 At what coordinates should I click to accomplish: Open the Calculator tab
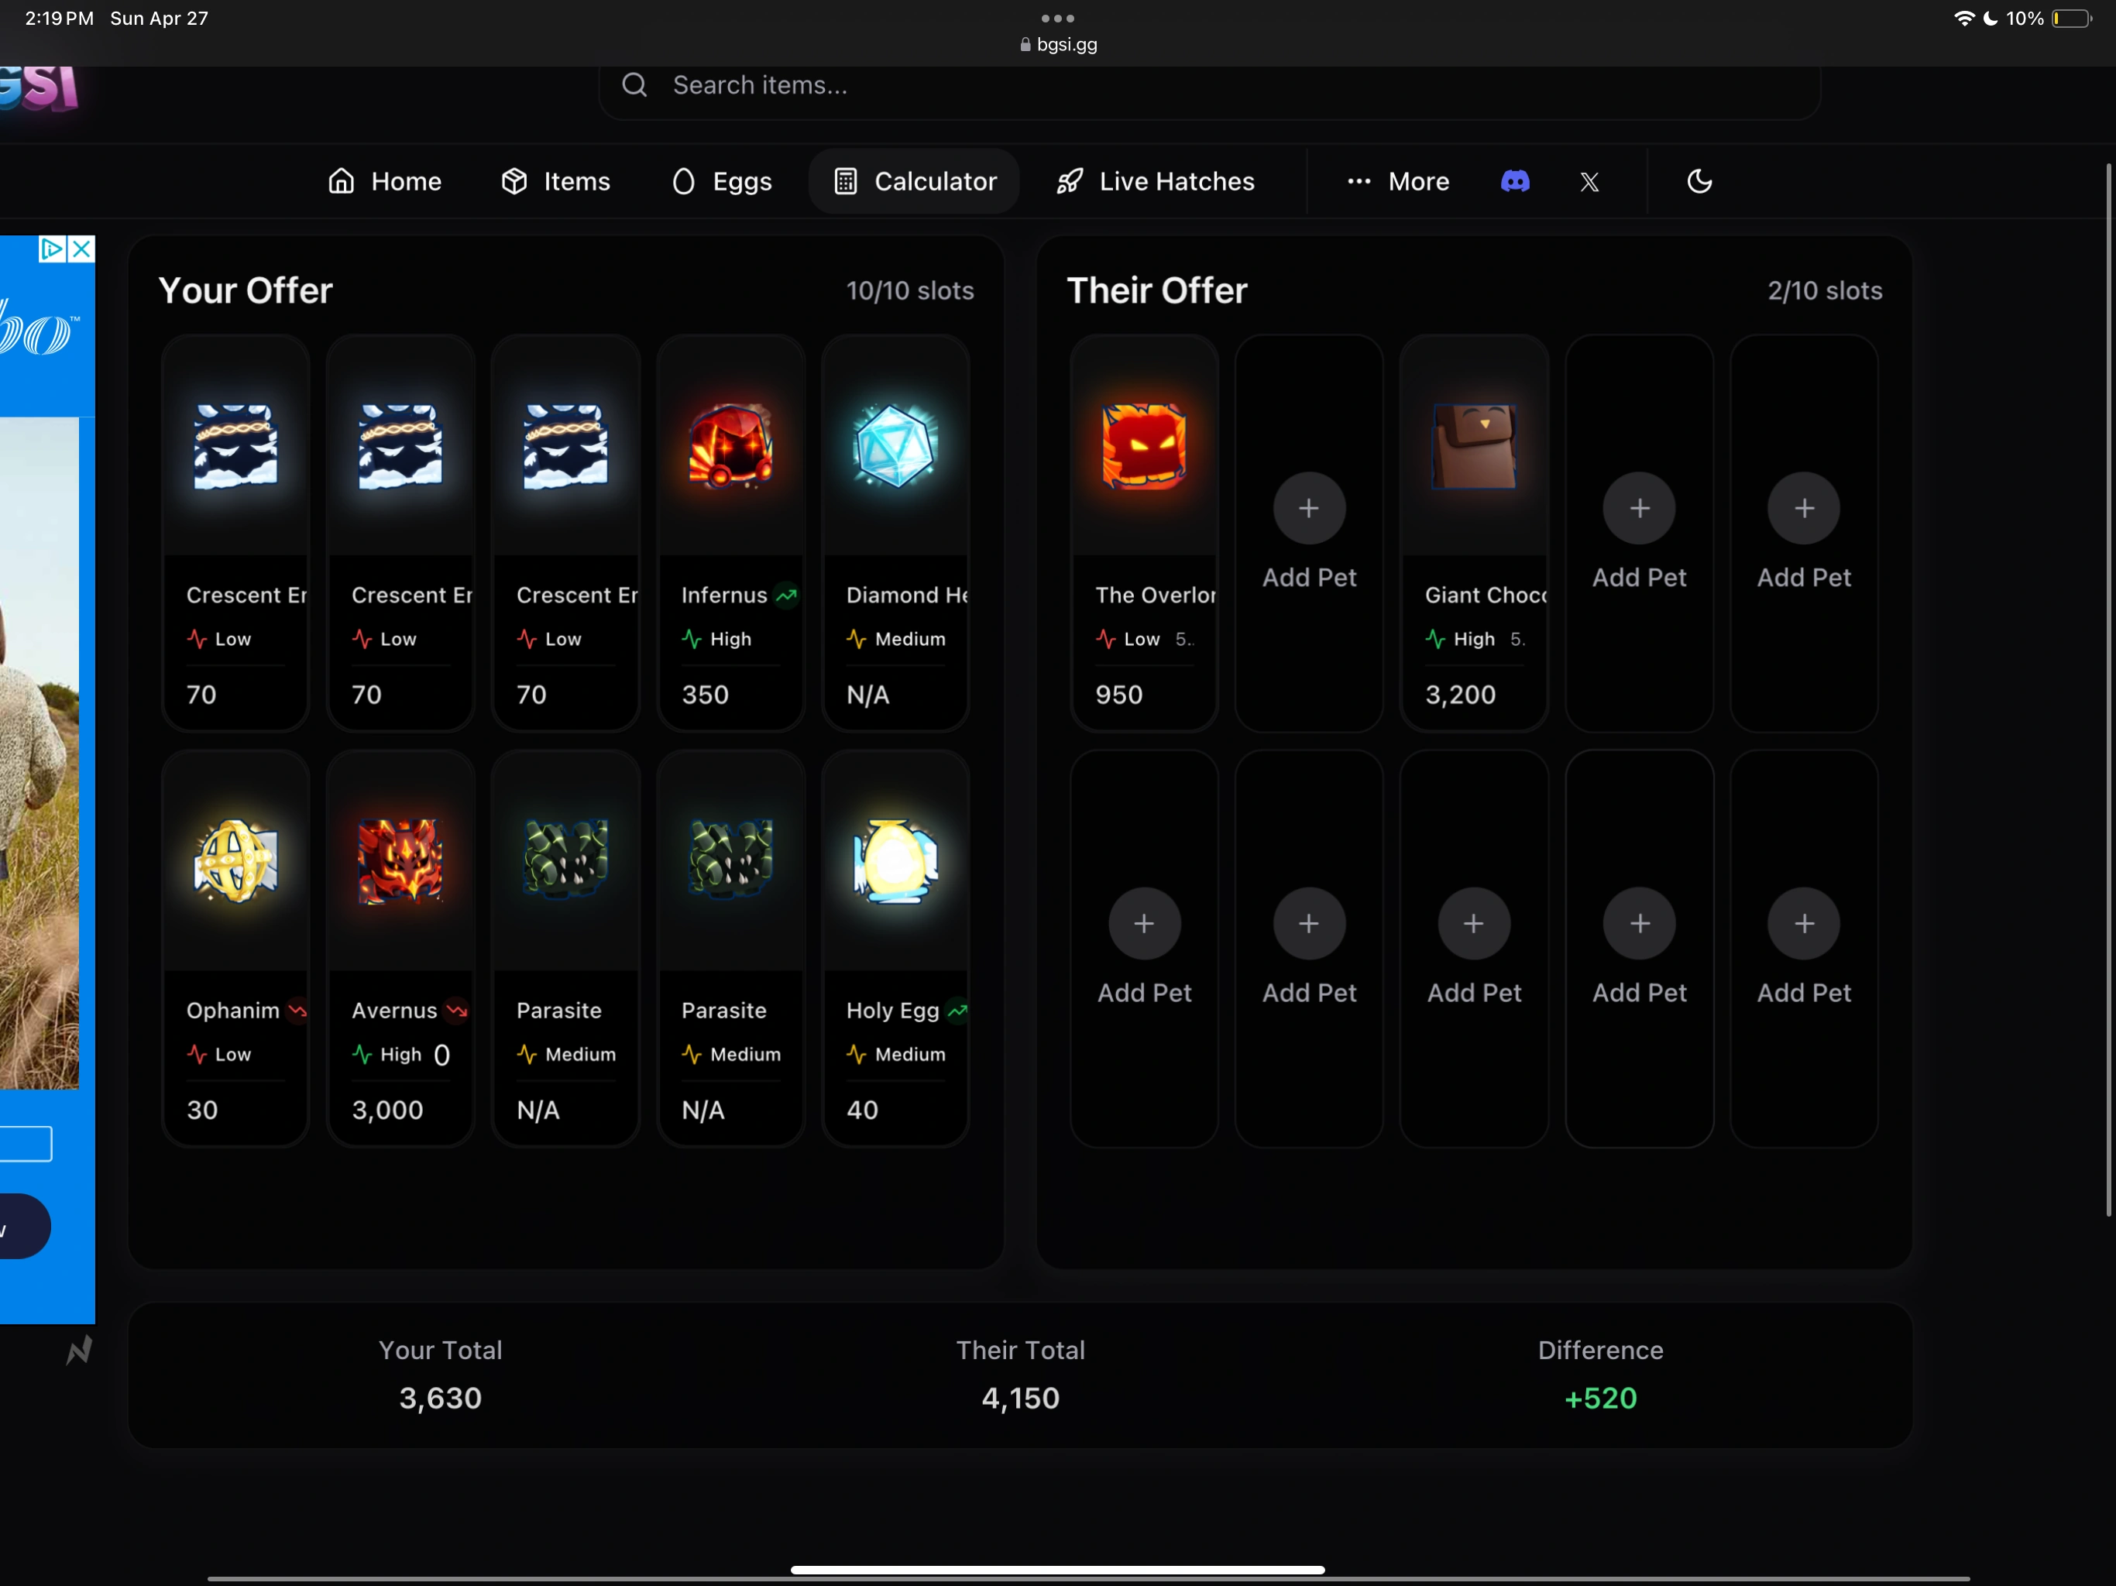915,182
